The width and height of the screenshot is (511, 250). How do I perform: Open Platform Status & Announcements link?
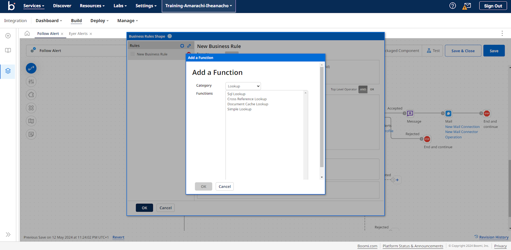(413, 246)
